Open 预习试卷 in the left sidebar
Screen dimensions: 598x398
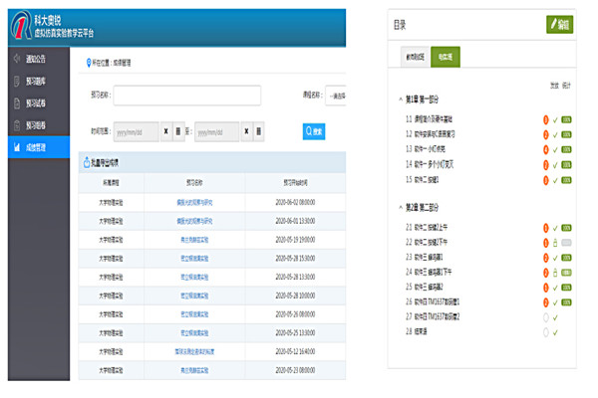click(36, 103)
